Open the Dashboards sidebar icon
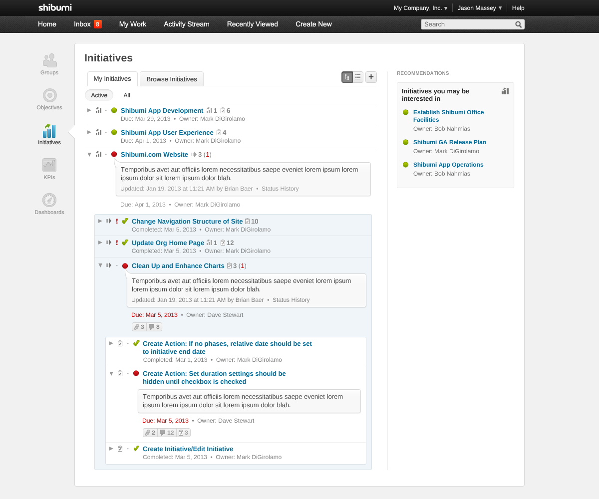Image resolution: width=599 pixels, height=499 pixels. pyautogui.click(x=49, y=200)
